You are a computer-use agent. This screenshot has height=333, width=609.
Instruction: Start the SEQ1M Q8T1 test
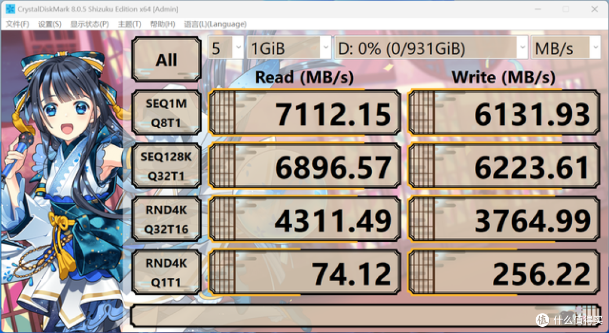166,112
